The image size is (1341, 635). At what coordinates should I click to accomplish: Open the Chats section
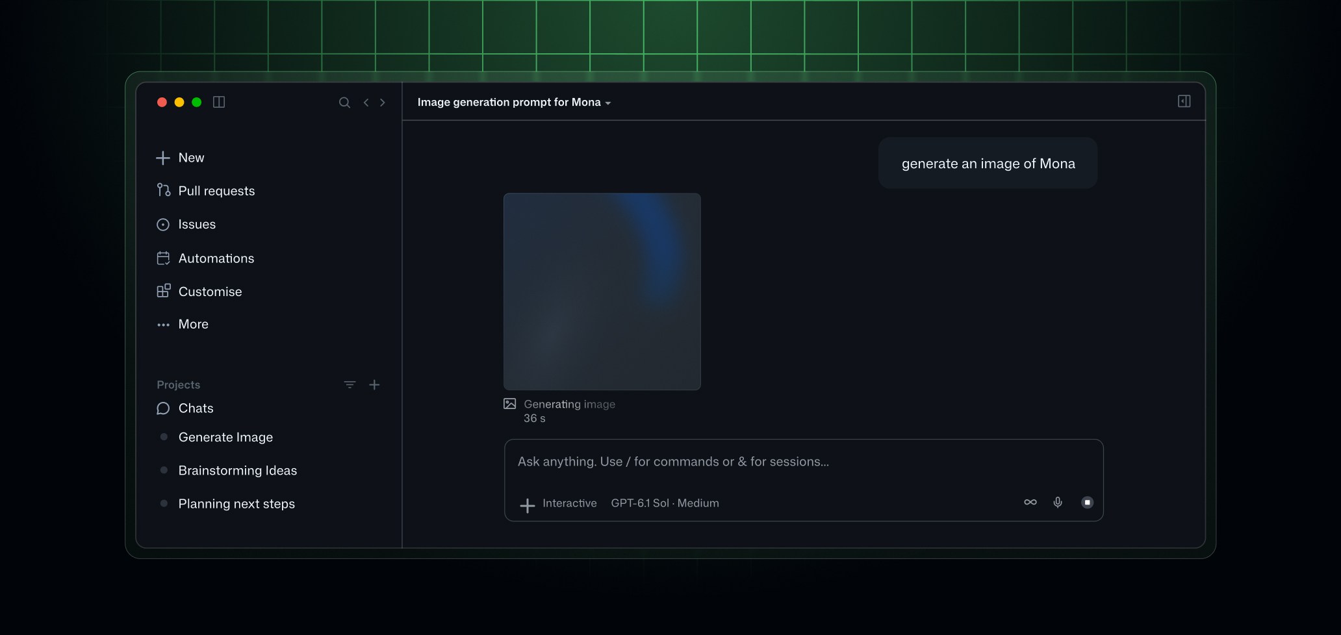pyautogui.click(x=185, y=408)
